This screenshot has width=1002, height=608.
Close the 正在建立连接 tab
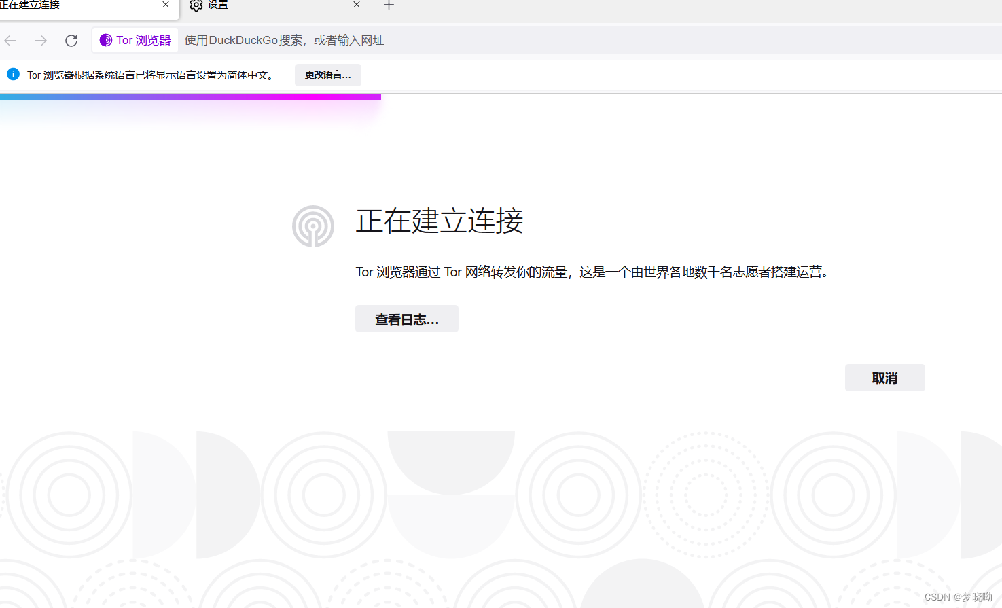165,5
